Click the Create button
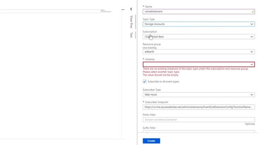Screen dimensions: 258x145 click(x=152, y=141)
